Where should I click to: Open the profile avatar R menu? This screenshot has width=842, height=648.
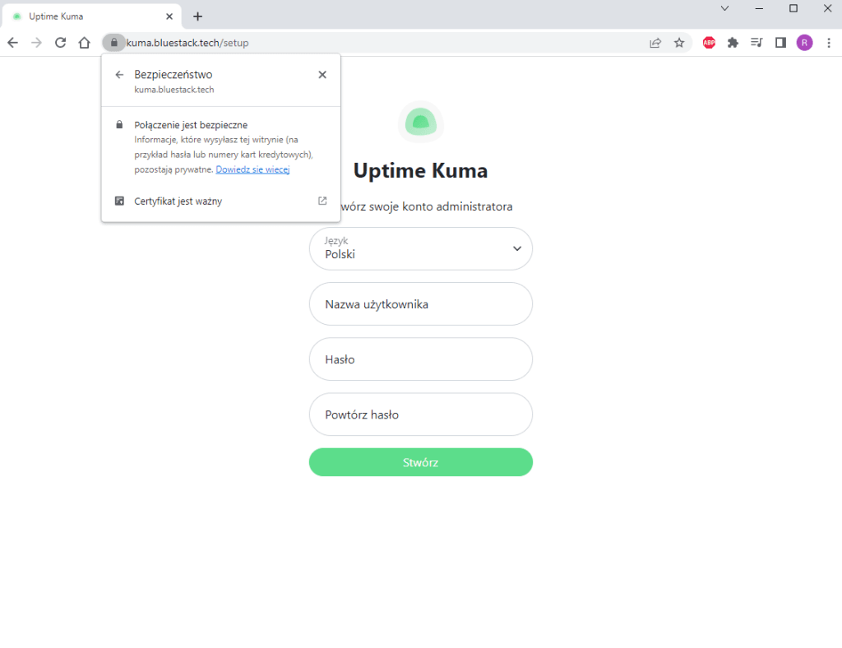coord(804,43)
